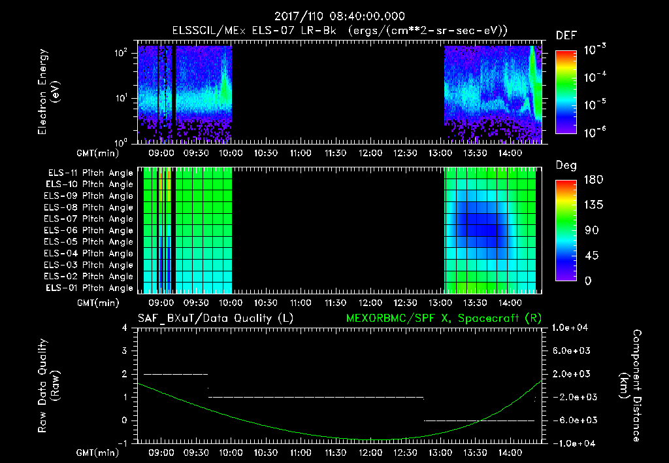Click the Component Distance (km) axis label
This screenshot has width=669, height=463.
pyautogui.click(x=630, y=386)
